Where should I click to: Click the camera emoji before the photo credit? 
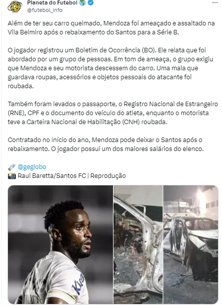12,176
